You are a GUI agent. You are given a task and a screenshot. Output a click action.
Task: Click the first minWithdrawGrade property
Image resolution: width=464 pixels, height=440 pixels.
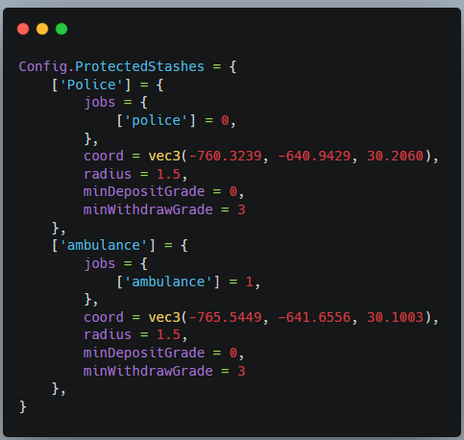pyautogui.click(x=148, y=209)
